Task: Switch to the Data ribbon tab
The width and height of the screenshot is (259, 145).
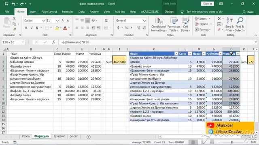Action: coord(81,12)
